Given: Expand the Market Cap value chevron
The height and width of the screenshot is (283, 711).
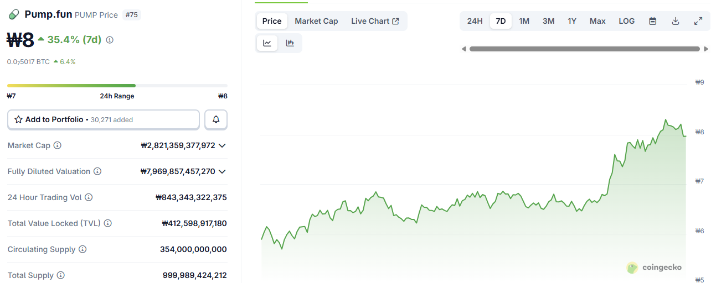Looking at the screenshot, I should pyautogui.click(x=222, y=145).
